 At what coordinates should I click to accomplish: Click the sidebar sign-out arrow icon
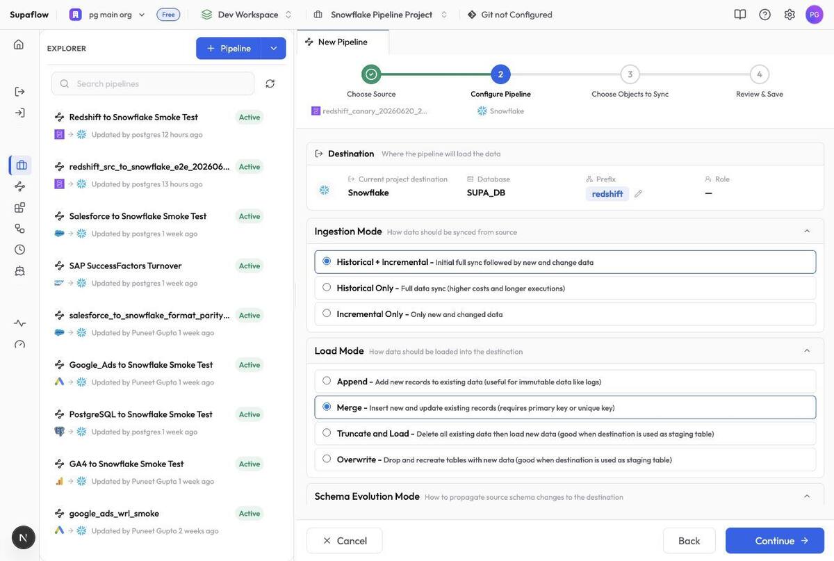click(x=19, y=92)
